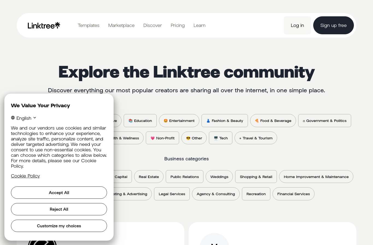Accept all cookies
Screen dimensions: 373x245
point(59,193)
